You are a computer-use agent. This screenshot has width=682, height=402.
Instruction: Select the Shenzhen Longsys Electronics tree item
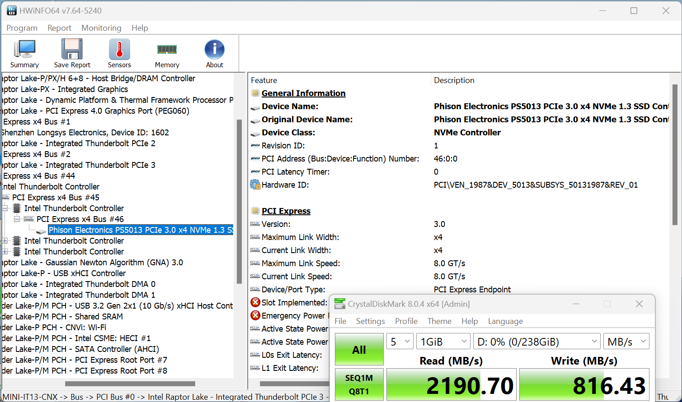click(x=85, y=132)
